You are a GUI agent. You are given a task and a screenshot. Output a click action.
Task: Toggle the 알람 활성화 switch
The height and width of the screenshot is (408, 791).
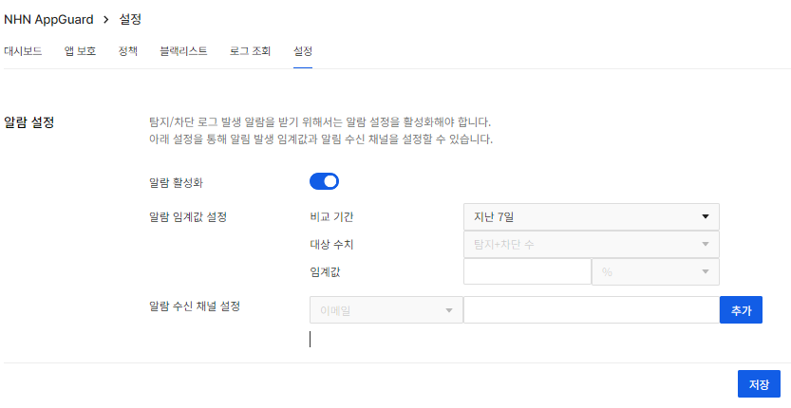(324, 181)
